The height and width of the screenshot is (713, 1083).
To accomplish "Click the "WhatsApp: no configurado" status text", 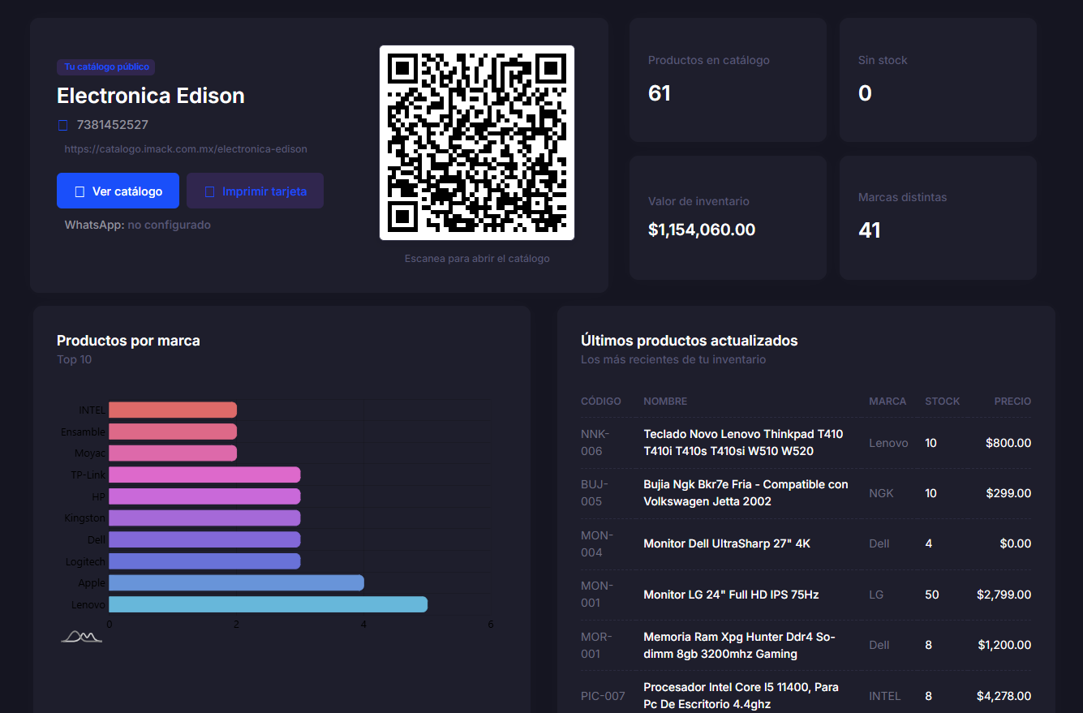I will pos(138,225).
